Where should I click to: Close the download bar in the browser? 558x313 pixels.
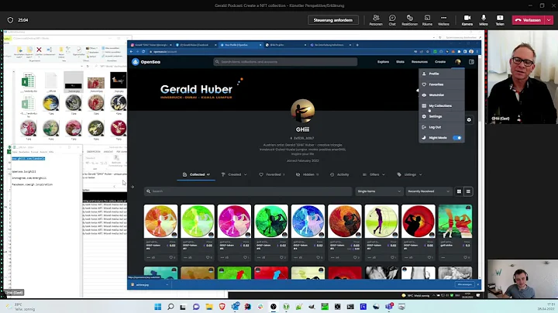[478, 284]
